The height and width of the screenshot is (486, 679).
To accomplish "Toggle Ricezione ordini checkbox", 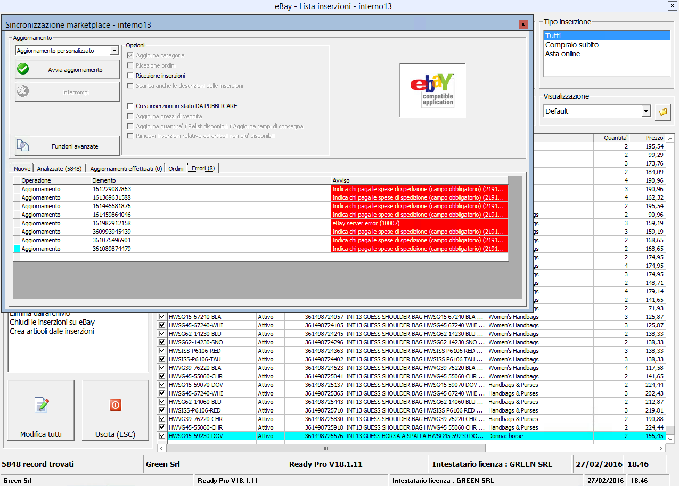I will point(130,65).
